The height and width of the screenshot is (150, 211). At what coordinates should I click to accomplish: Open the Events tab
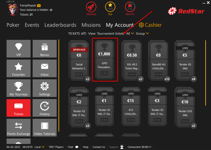(x=32, y=25)
